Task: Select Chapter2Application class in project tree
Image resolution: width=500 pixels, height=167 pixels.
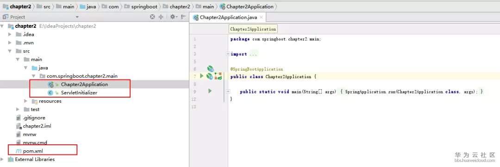Action: click(x=85, y=85)
